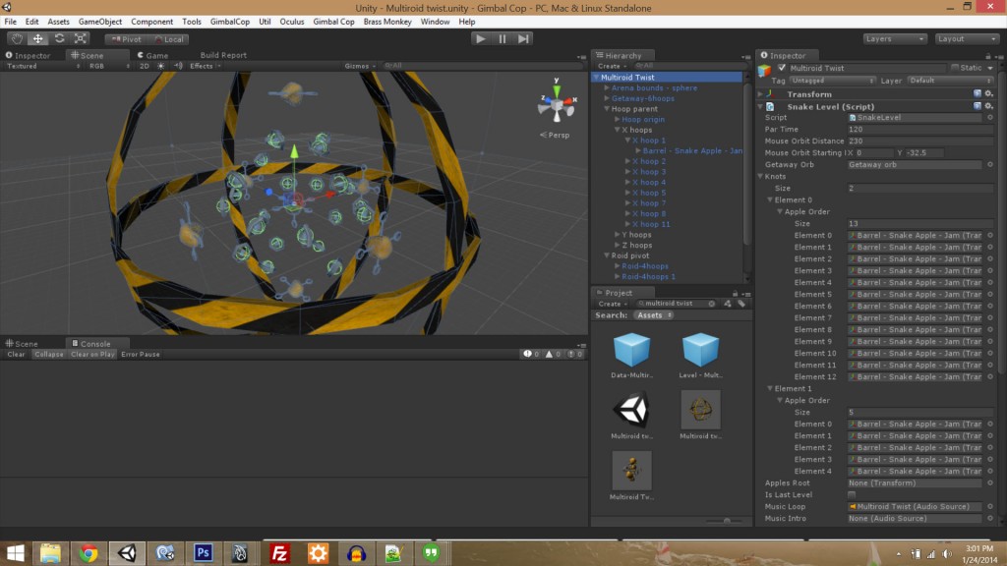Open Snake Level script help icon
The width and height of the screenshot is (1007, 566).
point(977,106)
